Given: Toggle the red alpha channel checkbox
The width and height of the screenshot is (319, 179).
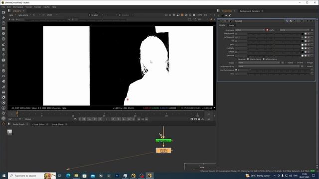Looking at the screenshot, I should coord(267,30).
